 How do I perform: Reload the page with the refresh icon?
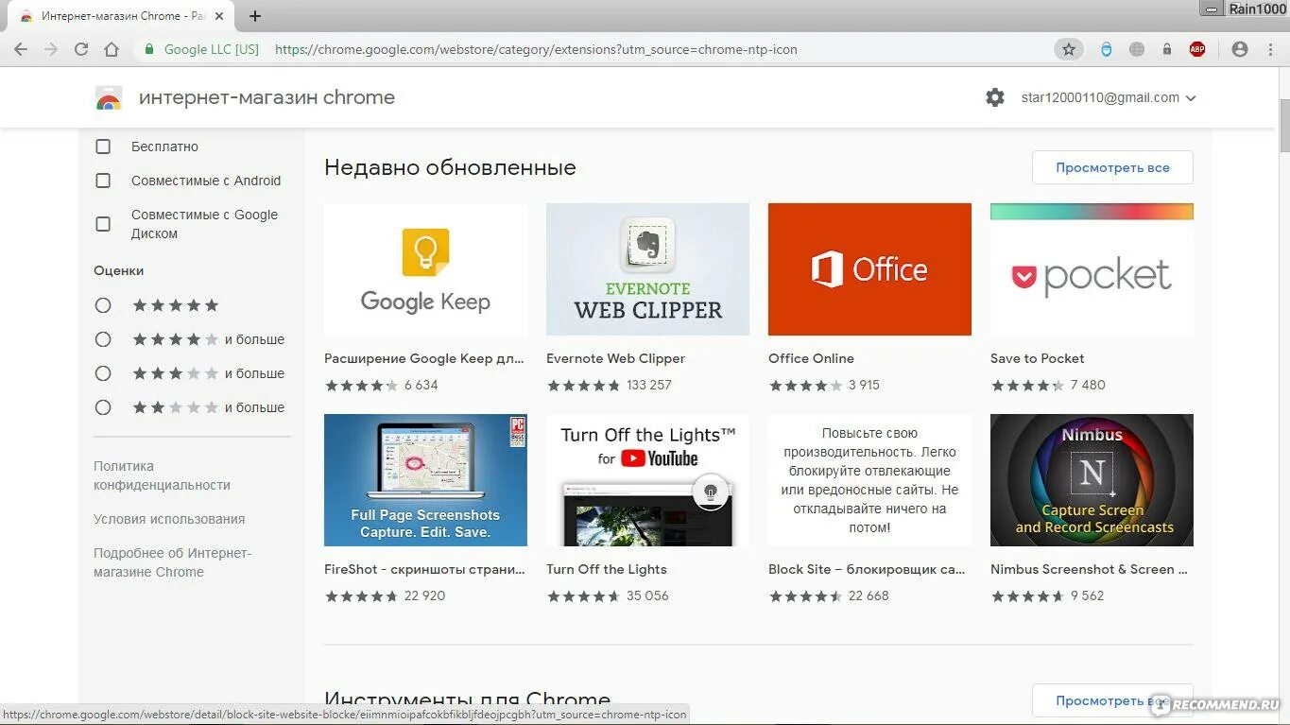click(81, 49)
